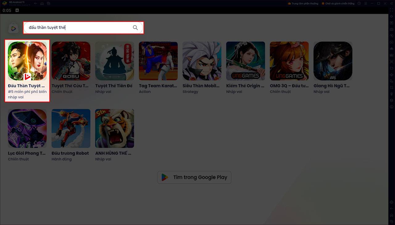Click the airplane icon in sidebar

[392, 75]
